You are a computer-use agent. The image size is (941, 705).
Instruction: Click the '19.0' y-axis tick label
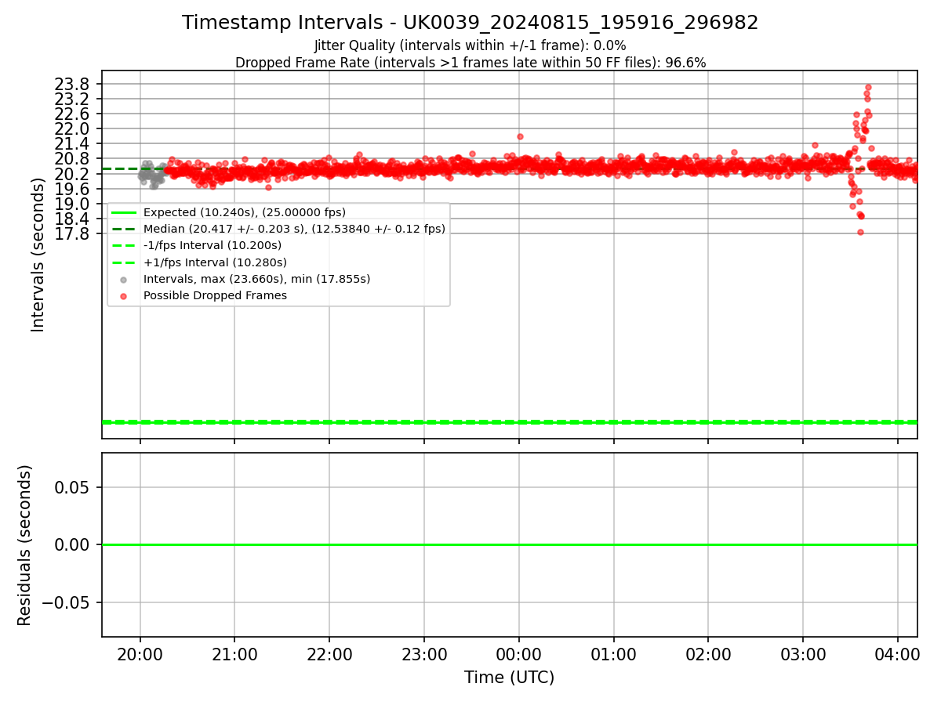[x=74, y=204]
